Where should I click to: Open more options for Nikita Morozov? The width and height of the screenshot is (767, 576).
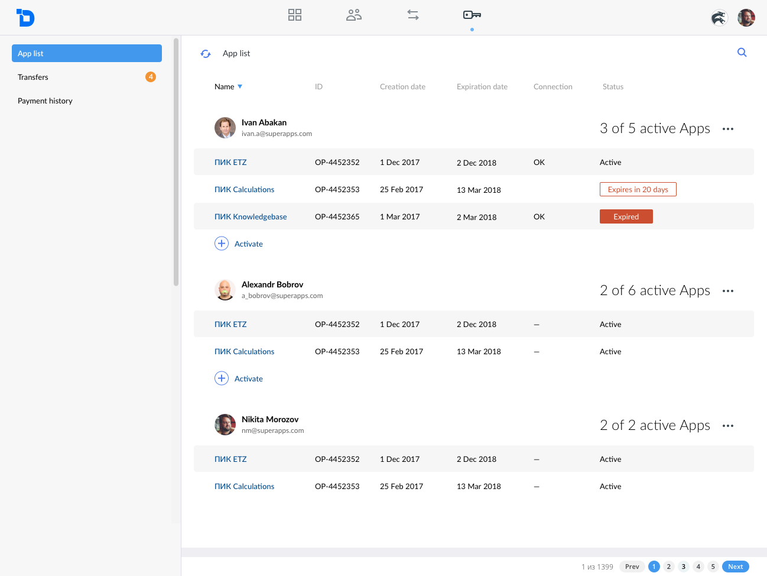(x=728, y=426)
